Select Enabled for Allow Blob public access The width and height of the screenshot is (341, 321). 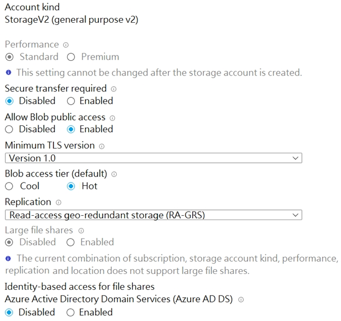click(x=71, y=129)
